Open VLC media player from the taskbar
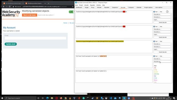Screen dimensions: 177x100 click(70, 98)
